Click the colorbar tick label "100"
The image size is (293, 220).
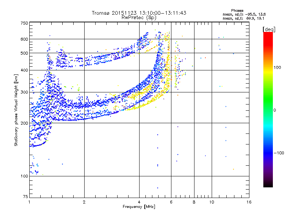tap(277, 67)
